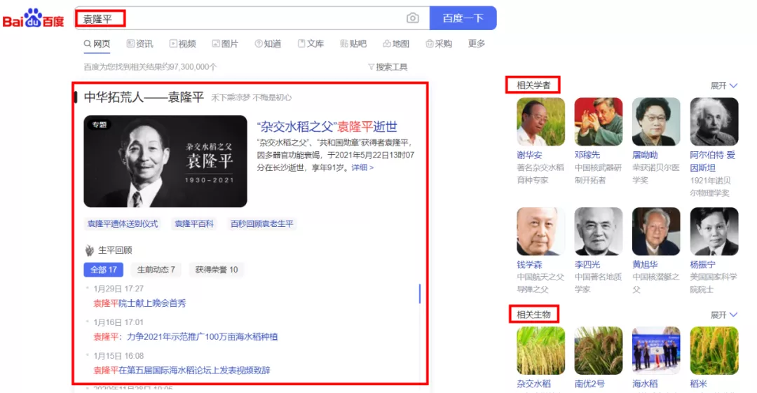Click the 海水稻 thumbnail image
Screen dimensions: 757x393
656,350
